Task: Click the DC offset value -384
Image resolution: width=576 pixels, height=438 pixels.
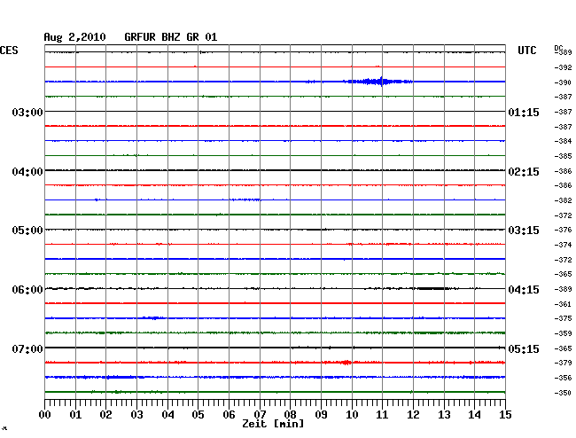Action: [563, 141]
